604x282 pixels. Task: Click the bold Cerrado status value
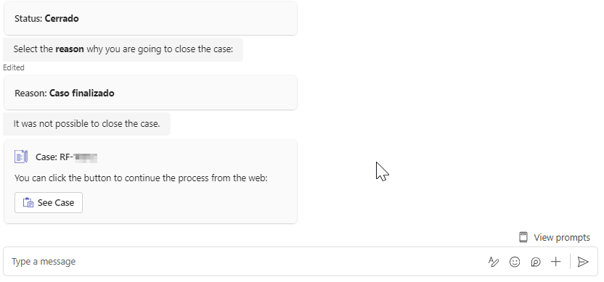coord(62,18)
